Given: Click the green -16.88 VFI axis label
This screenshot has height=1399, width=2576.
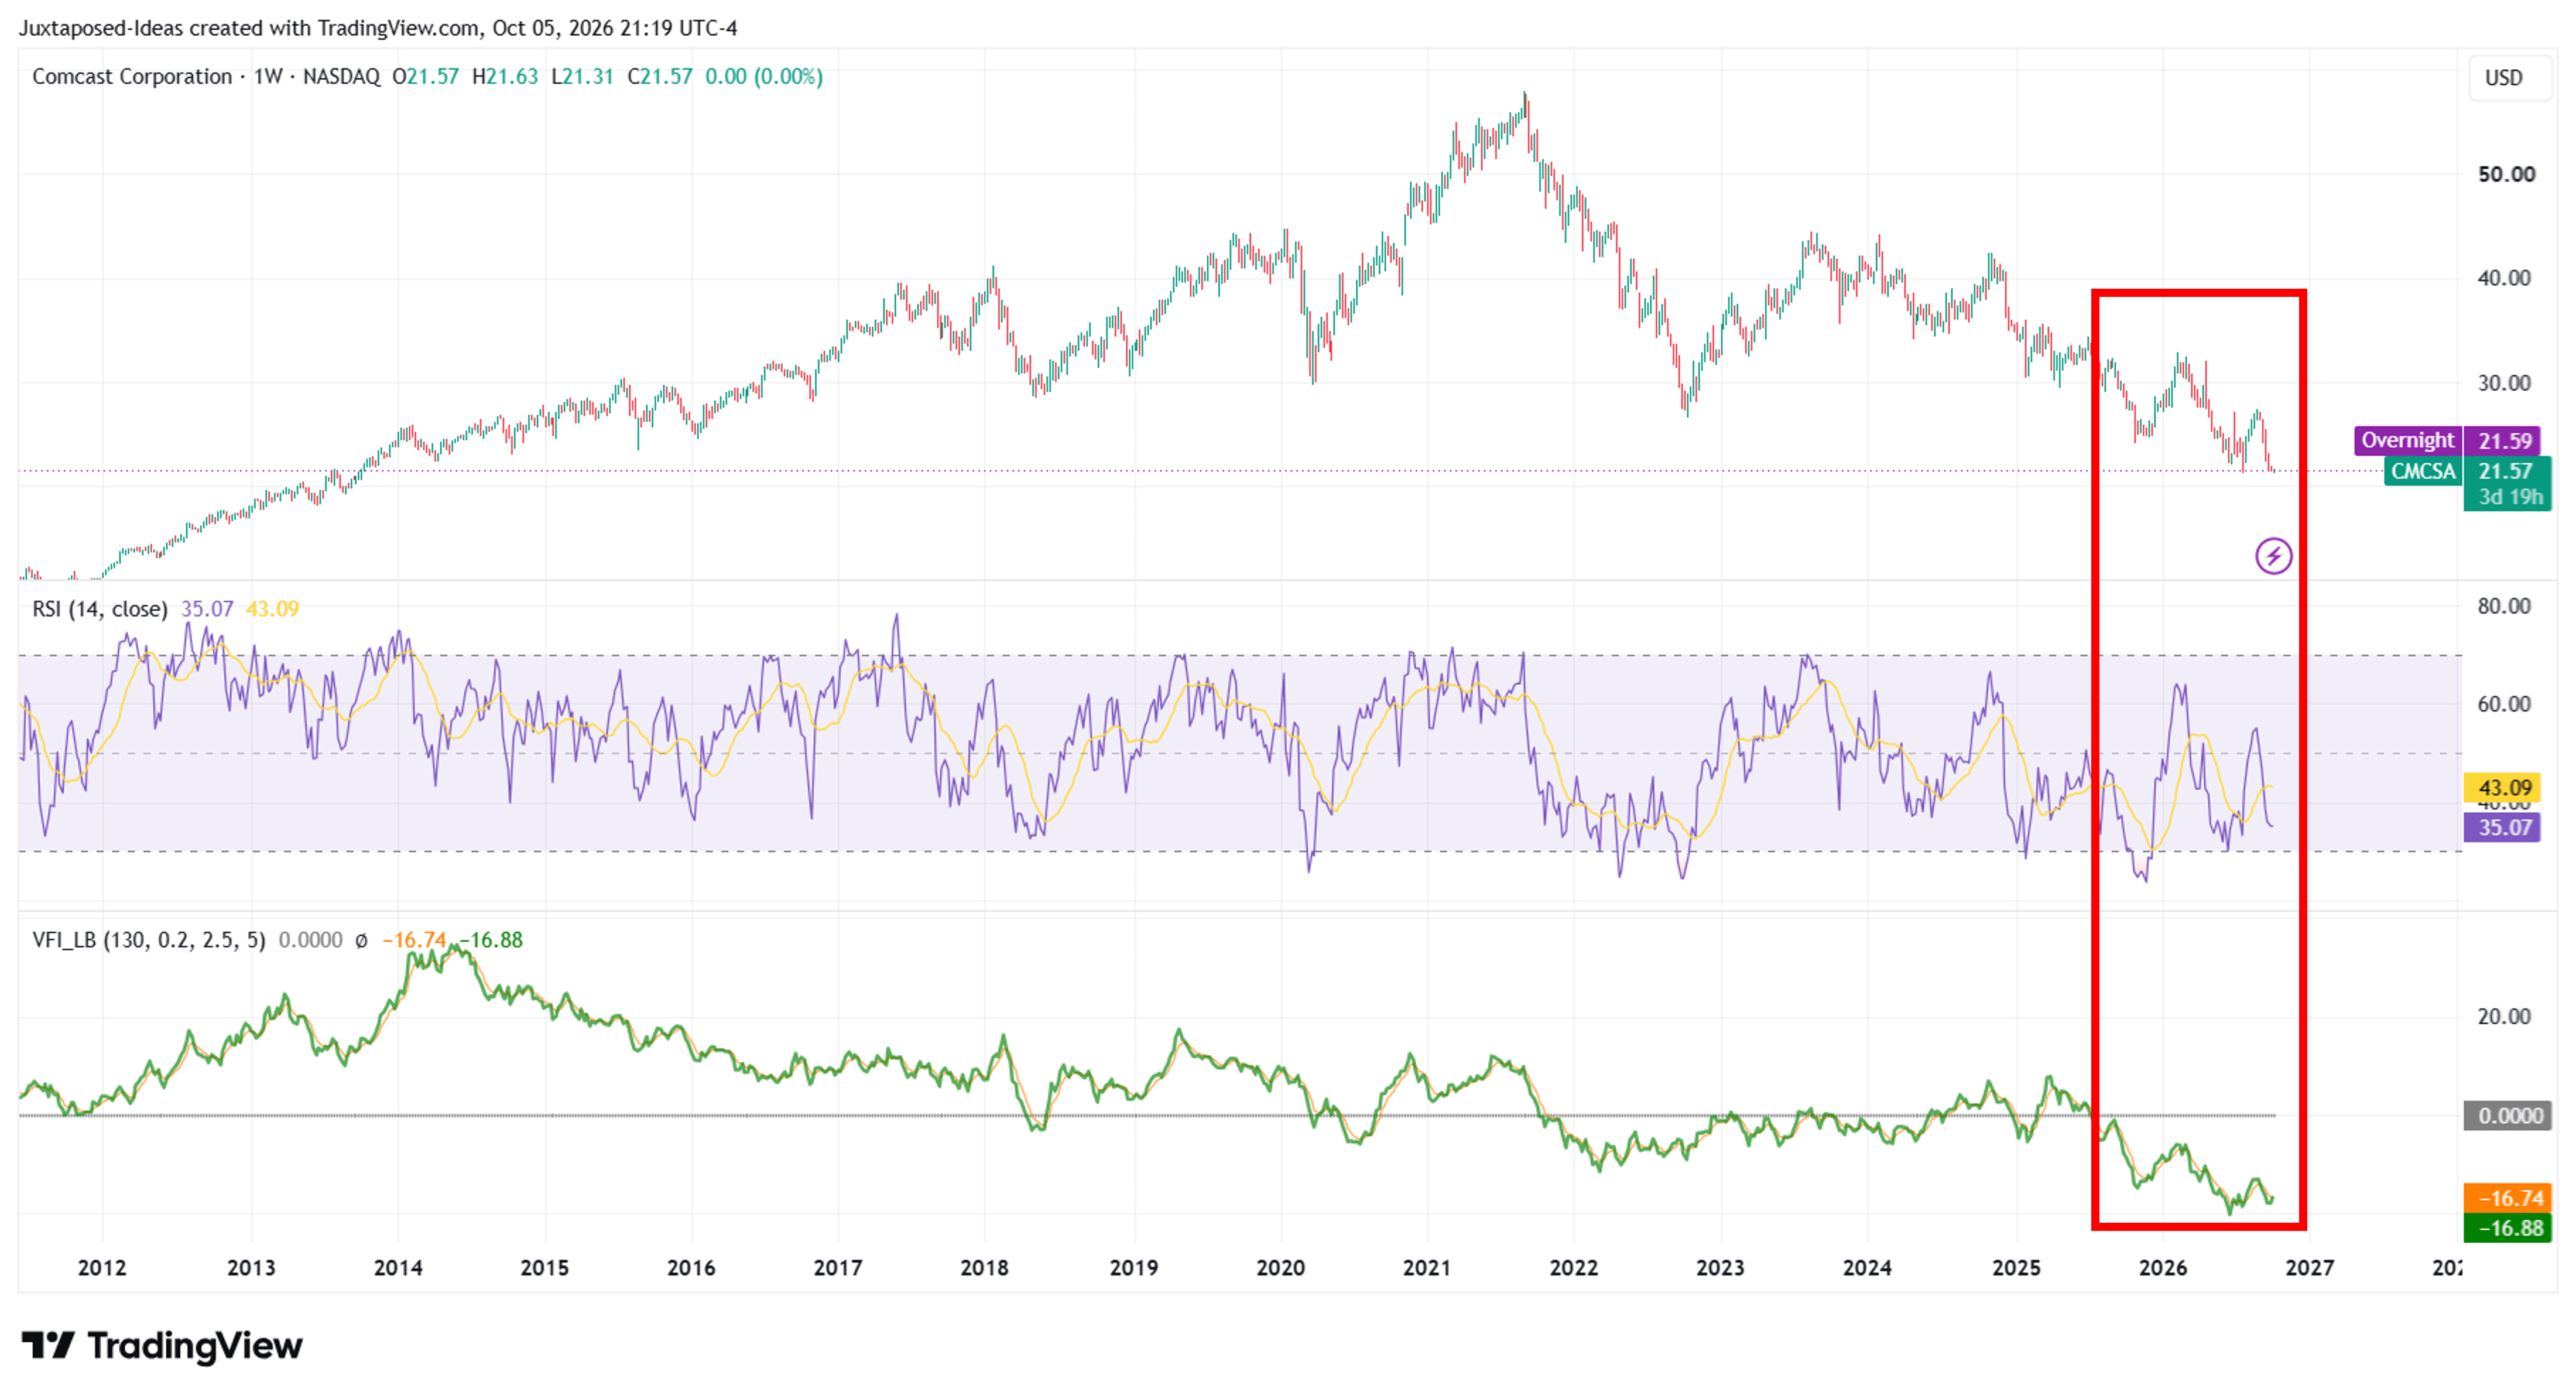Looking at the screenshot, I should [2507, 1228].
